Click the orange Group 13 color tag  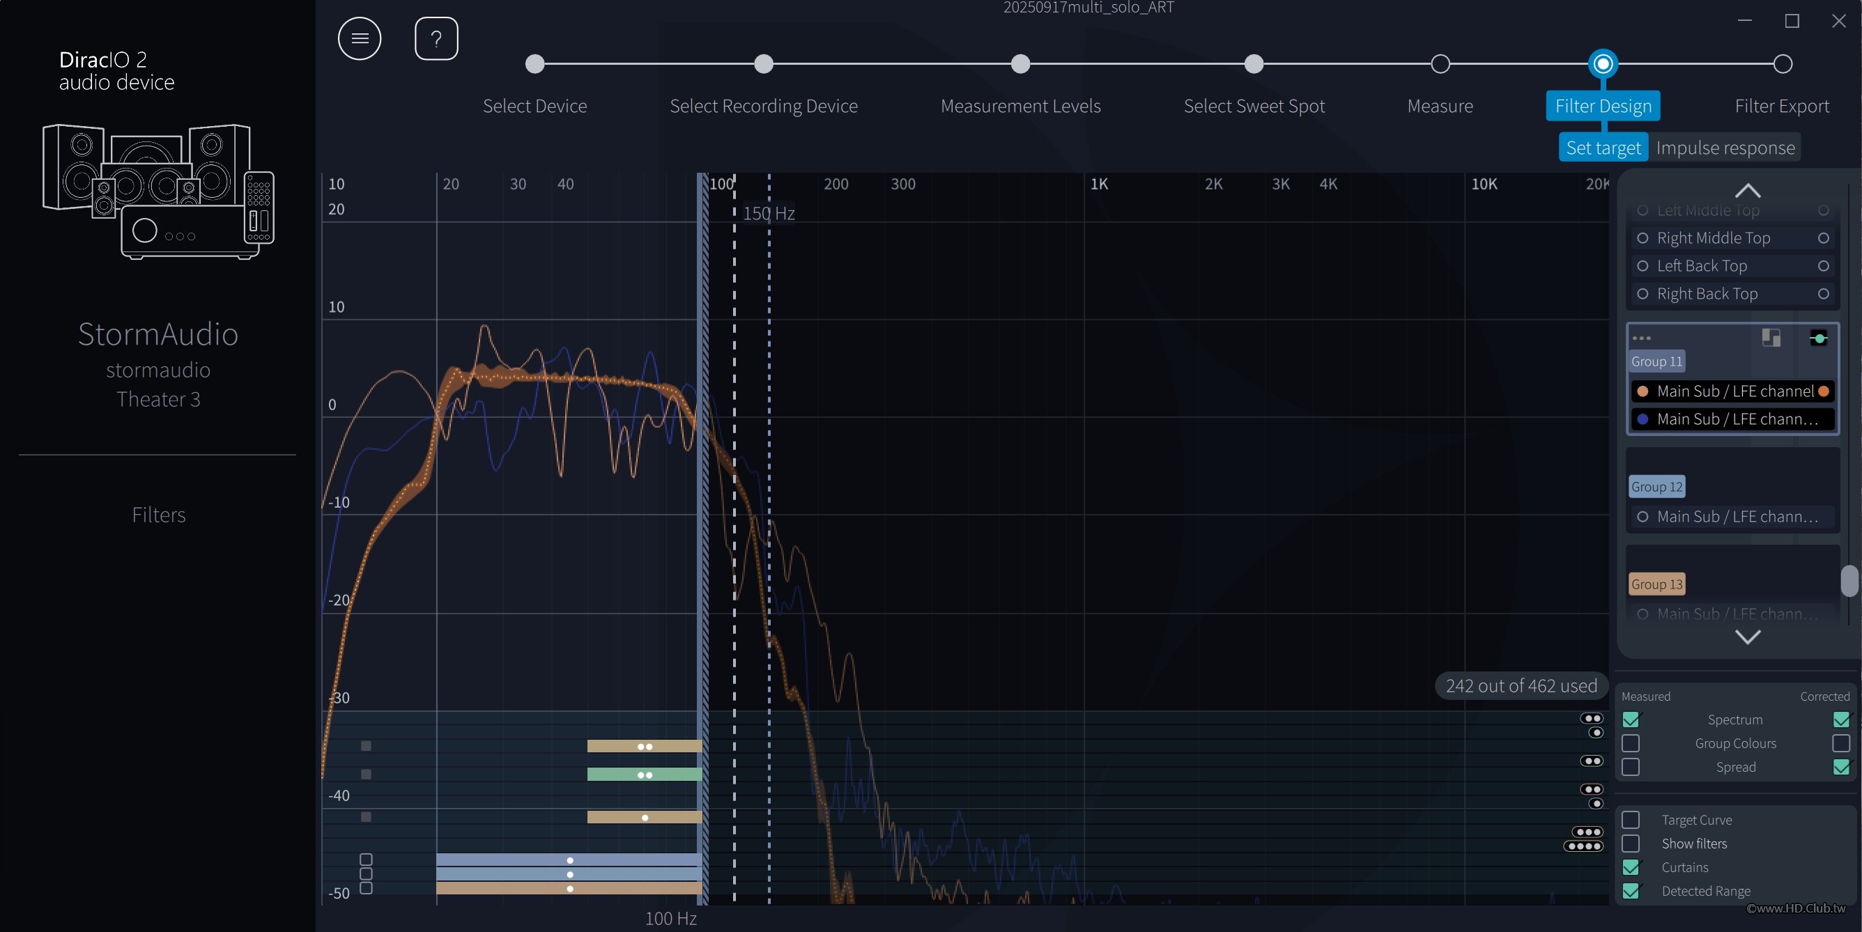pyautogui.click(x=1656, y=584)
